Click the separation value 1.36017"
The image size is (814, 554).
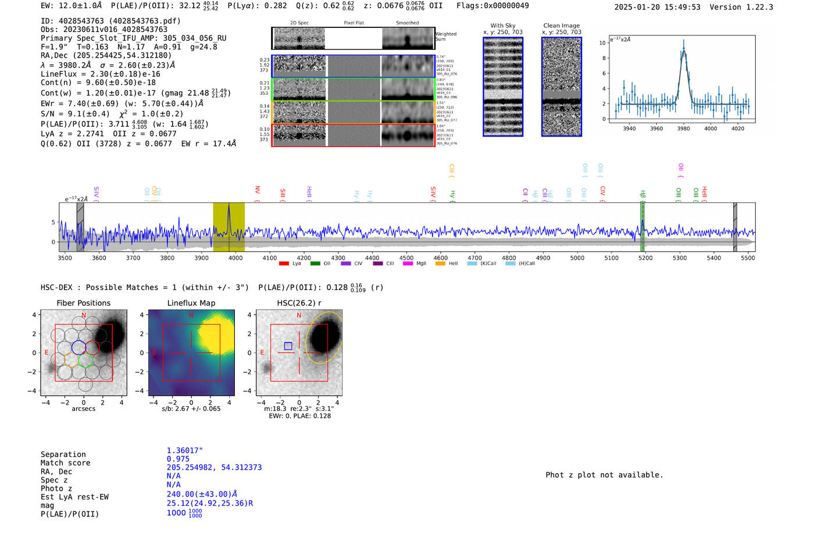(x=185, y=451)
